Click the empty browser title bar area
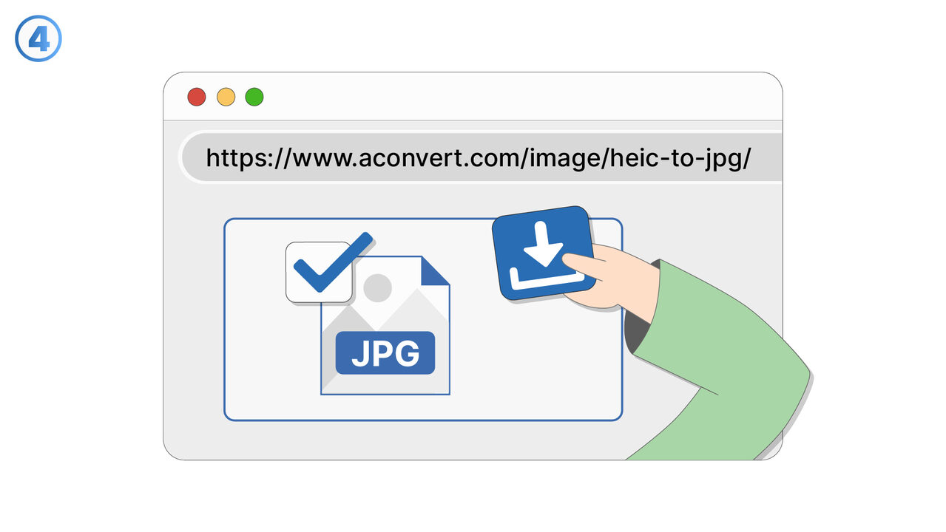Screen dimensions: 946x532 (518, 97)
